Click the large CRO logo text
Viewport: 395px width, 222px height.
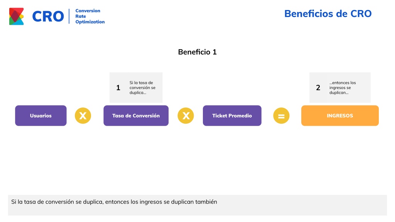point(48,16)
